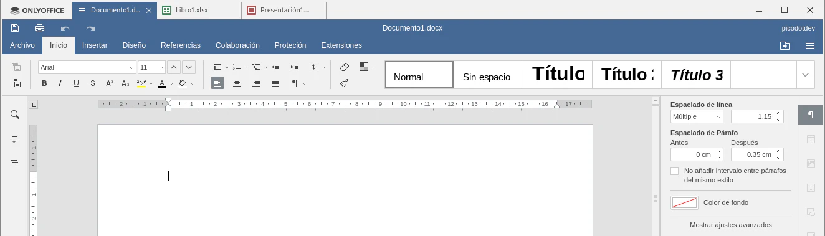Click the bulleted list icon
Image resolution: width=825 pixels, height=236 pixels.
[x=217, y=67]
